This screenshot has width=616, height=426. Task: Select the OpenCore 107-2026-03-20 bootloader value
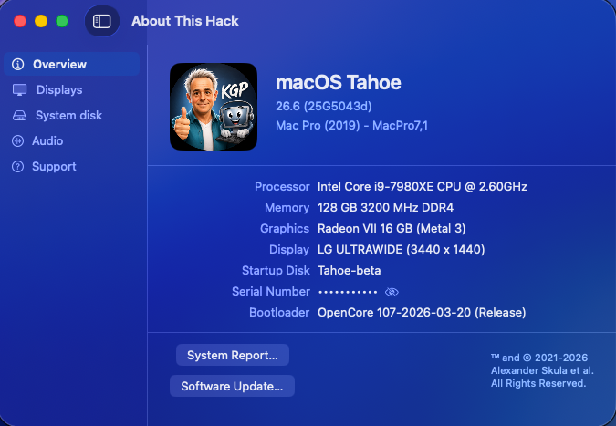422,313
